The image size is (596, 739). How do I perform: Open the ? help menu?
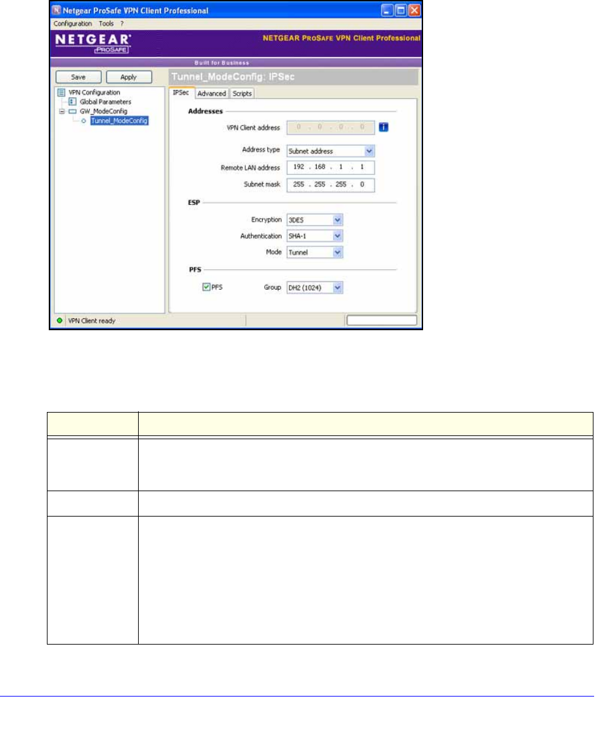point(122,23)
